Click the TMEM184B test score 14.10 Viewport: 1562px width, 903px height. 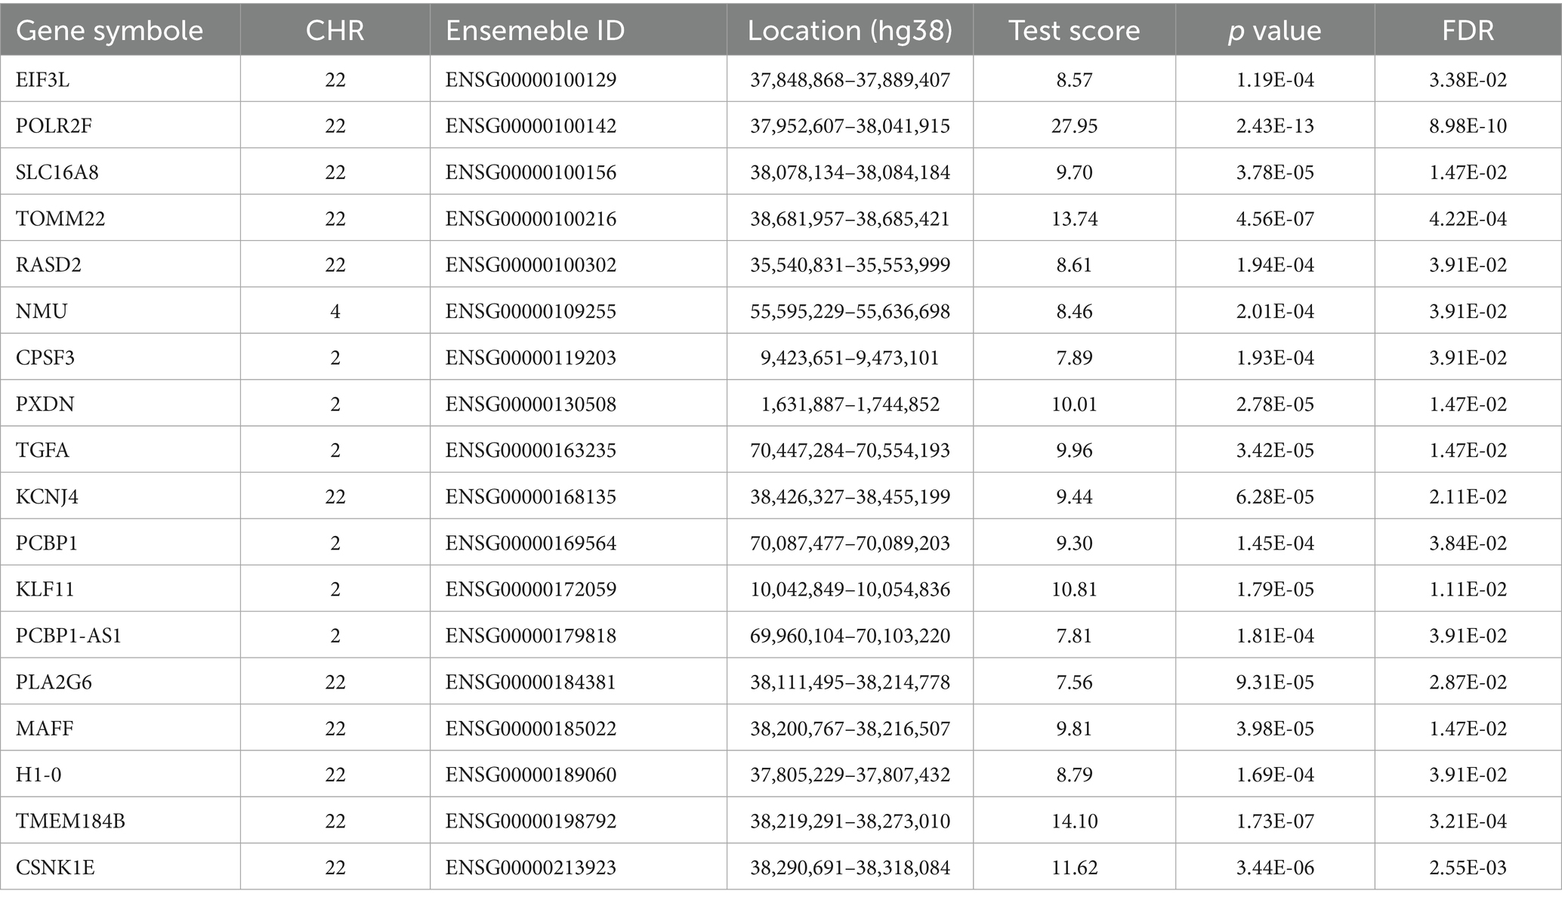(1074, 821)
